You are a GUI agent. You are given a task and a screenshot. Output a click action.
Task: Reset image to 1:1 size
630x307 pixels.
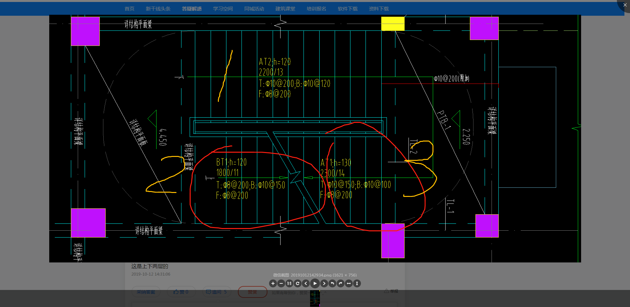point(289,283)
